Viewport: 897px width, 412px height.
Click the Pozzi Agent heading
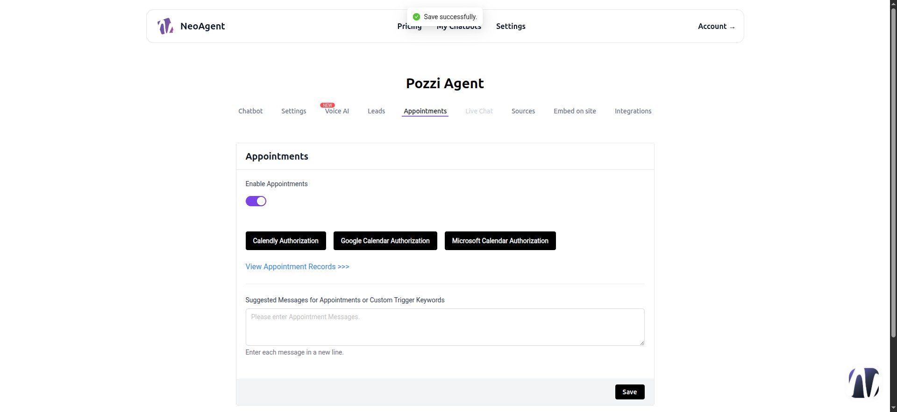[x=445, y=84]
